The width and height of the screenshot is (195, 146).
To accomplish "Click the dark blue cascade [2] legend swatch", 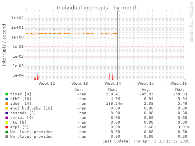I will (x=7, y=113).
